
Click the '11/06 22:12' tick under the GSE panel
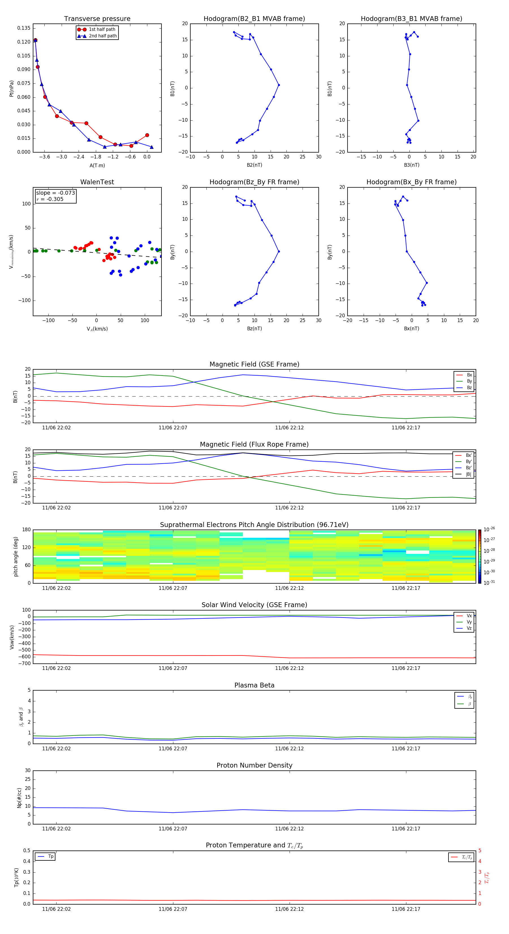pos(289,428)
